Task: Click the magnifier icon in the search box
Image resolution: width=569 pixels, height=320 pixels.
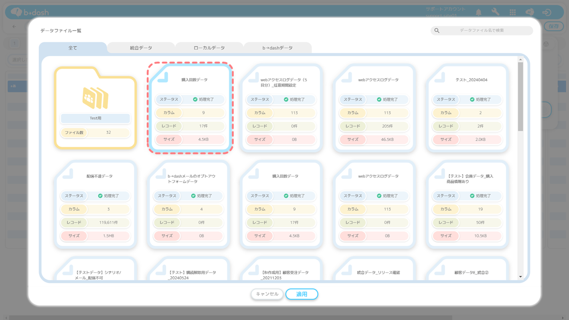Action: coord(437,31)
